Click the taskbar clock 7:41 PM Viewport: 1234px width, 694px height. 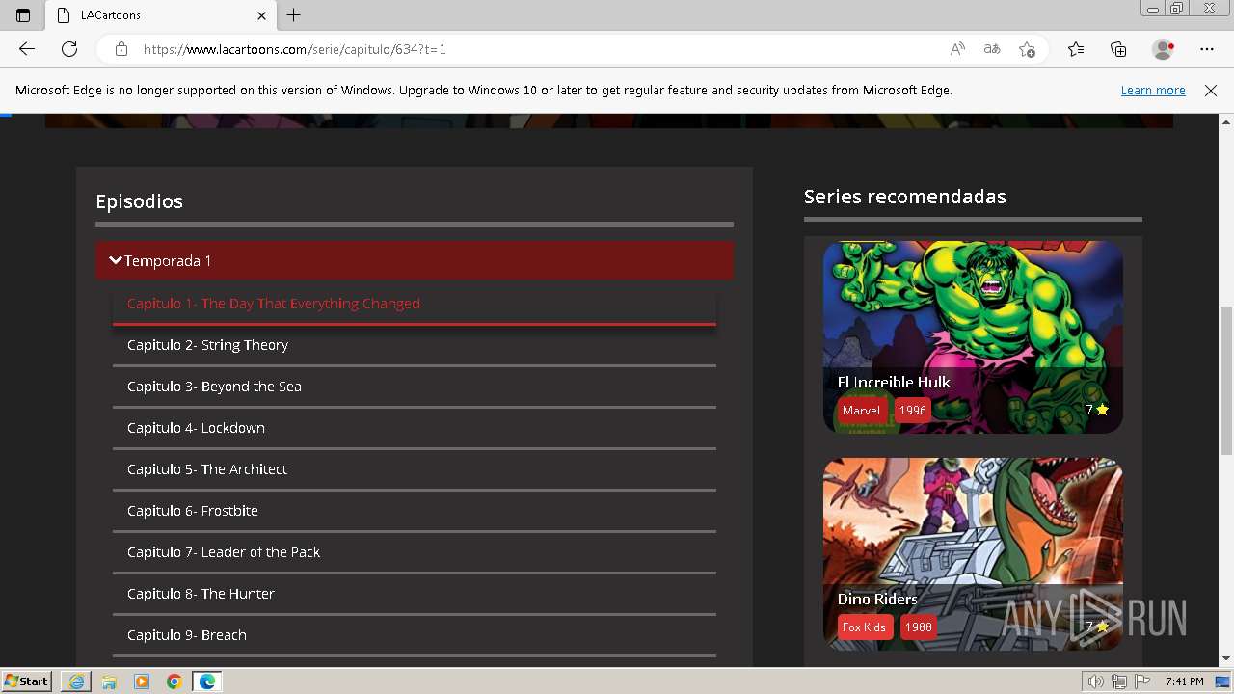point(1185,681)
